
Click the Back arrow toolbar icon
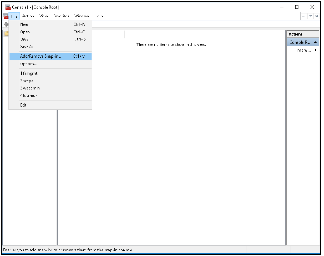click(x=6, y=24)
